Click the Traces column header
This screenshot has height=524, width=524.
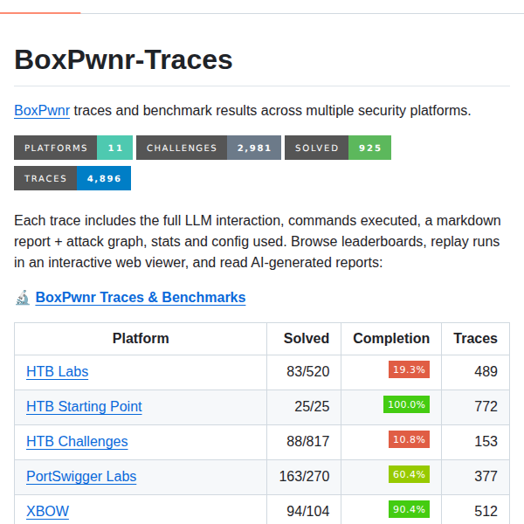(476, 339)
